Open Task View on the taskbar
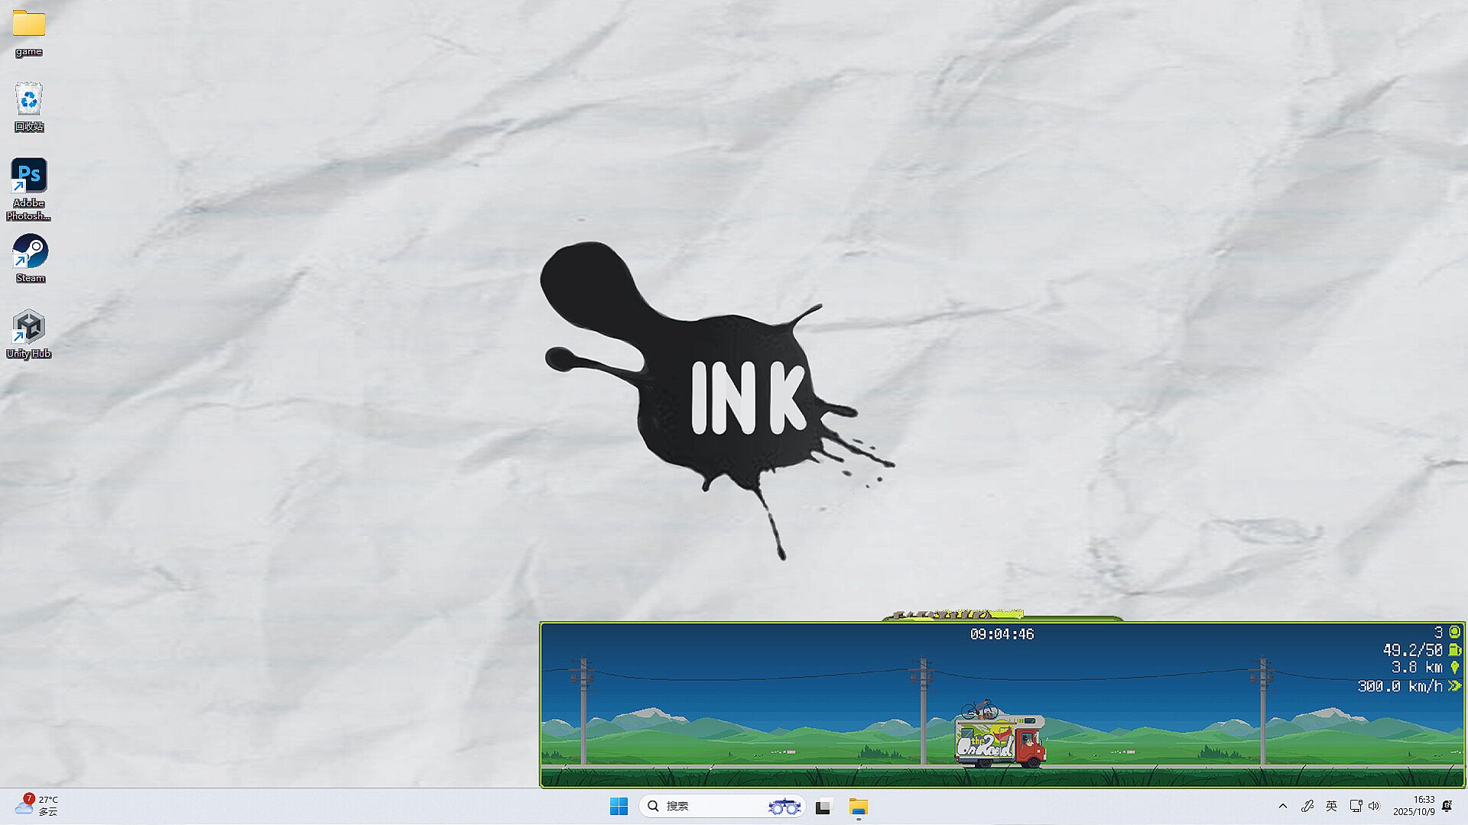Viewport: 1468px width, 825px height. (823, 807)
